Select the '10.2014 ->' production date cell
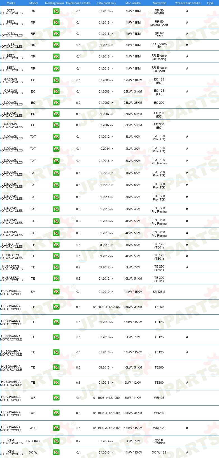The image size is (219, 458). [x=106, y=149]
